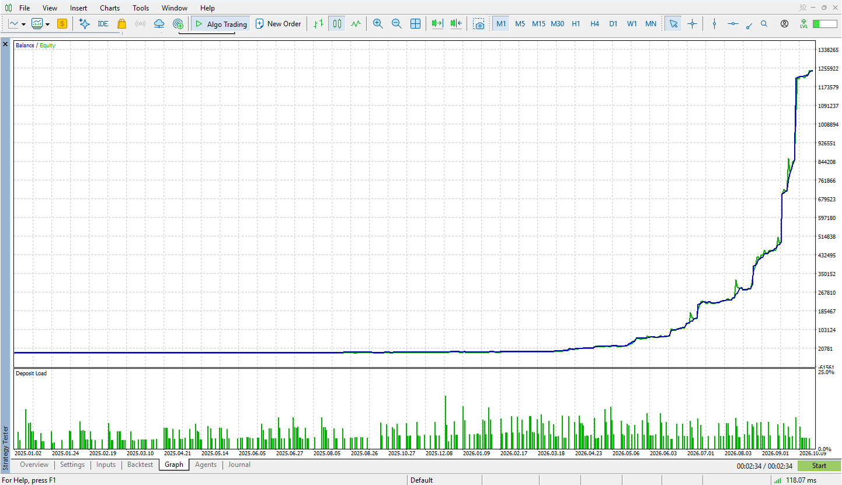Select the M5 timeframe
This screenshot has width=842, height=485.
point(520,24)
